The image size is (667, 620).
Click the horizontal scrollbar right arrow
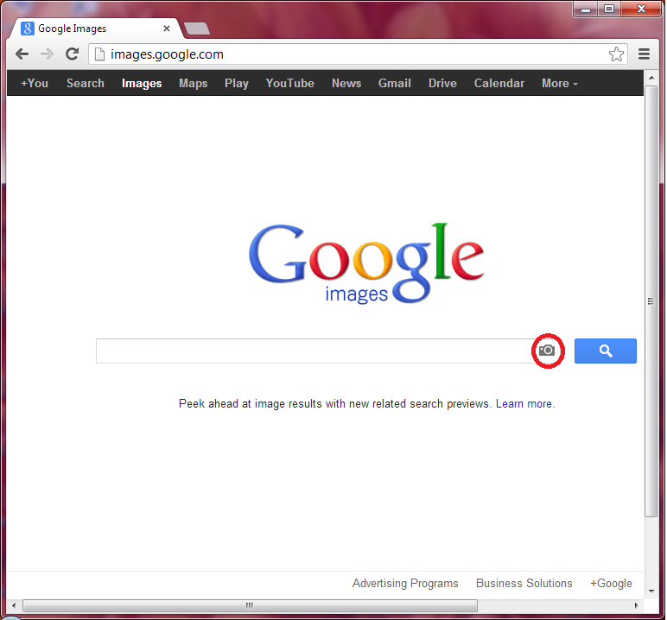pos(637,605)
